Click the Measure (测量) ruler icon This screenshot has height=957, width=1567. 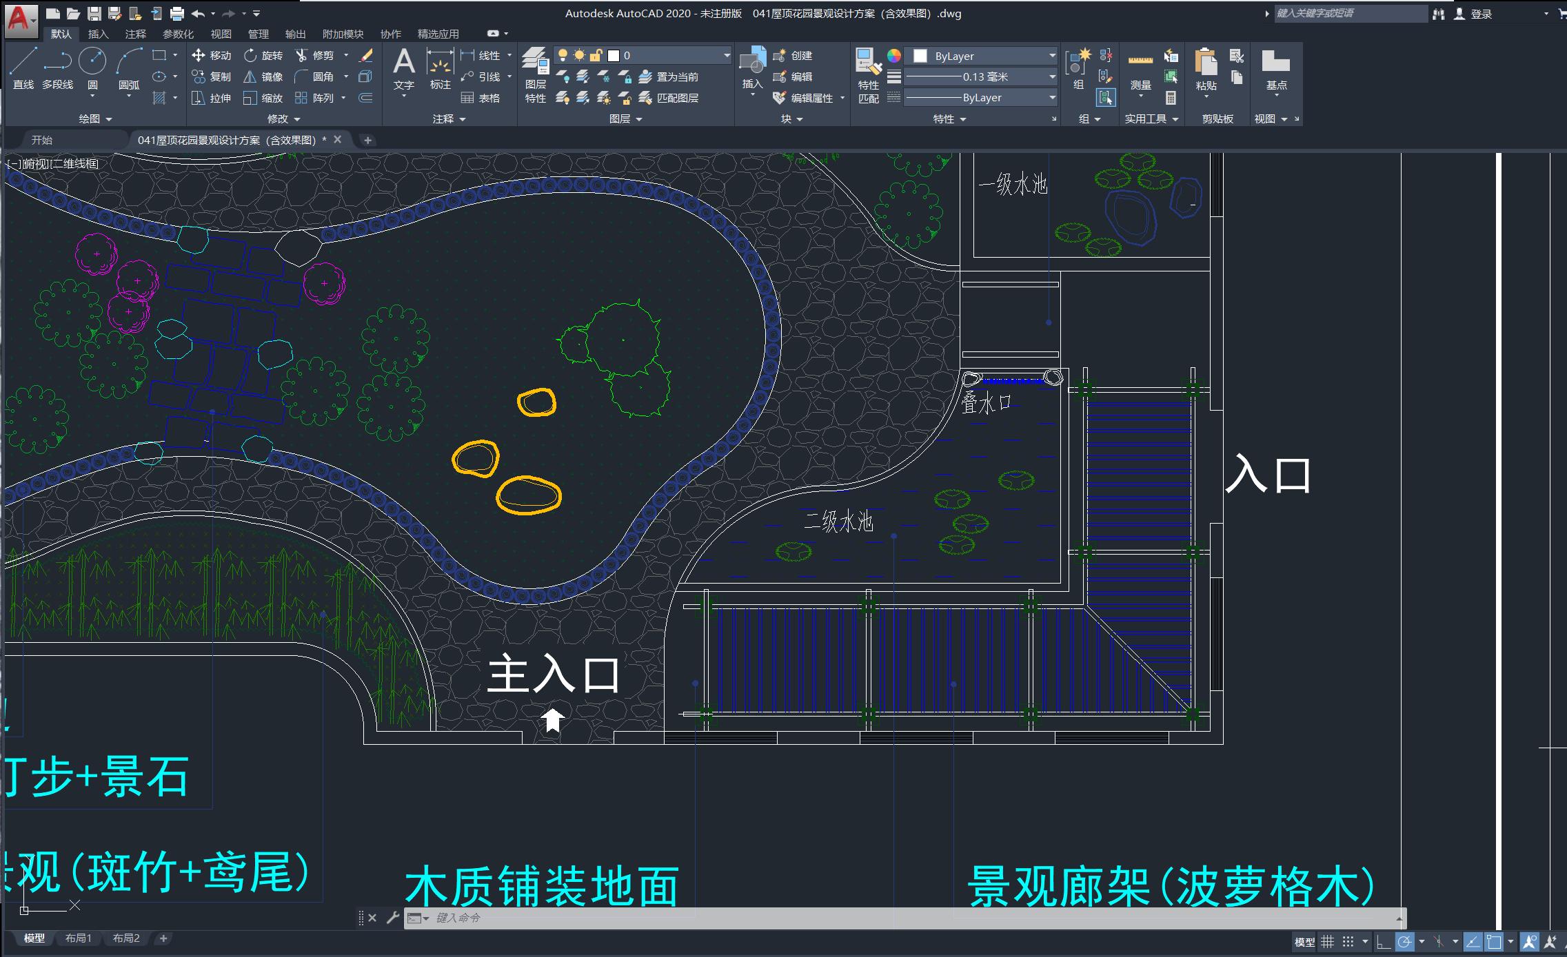coord(1140,61)
